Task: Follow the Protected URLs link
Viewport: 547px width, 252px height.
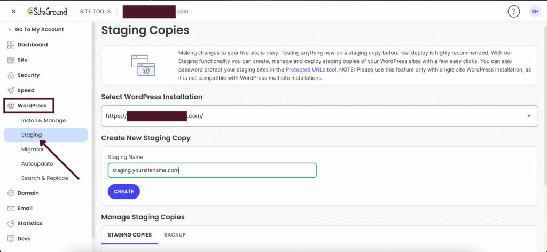Action: point(305,70)
